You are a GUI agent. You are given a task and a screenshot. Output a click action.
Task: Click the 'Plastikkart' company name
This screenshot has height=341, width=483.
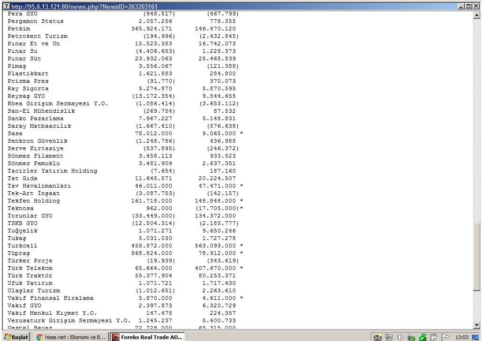pyautogui.click(x=28, y=73)
